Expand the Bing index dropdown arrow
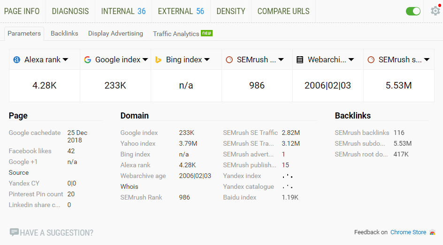This screenshot has height=245, width=443. [x=206, y=59]
